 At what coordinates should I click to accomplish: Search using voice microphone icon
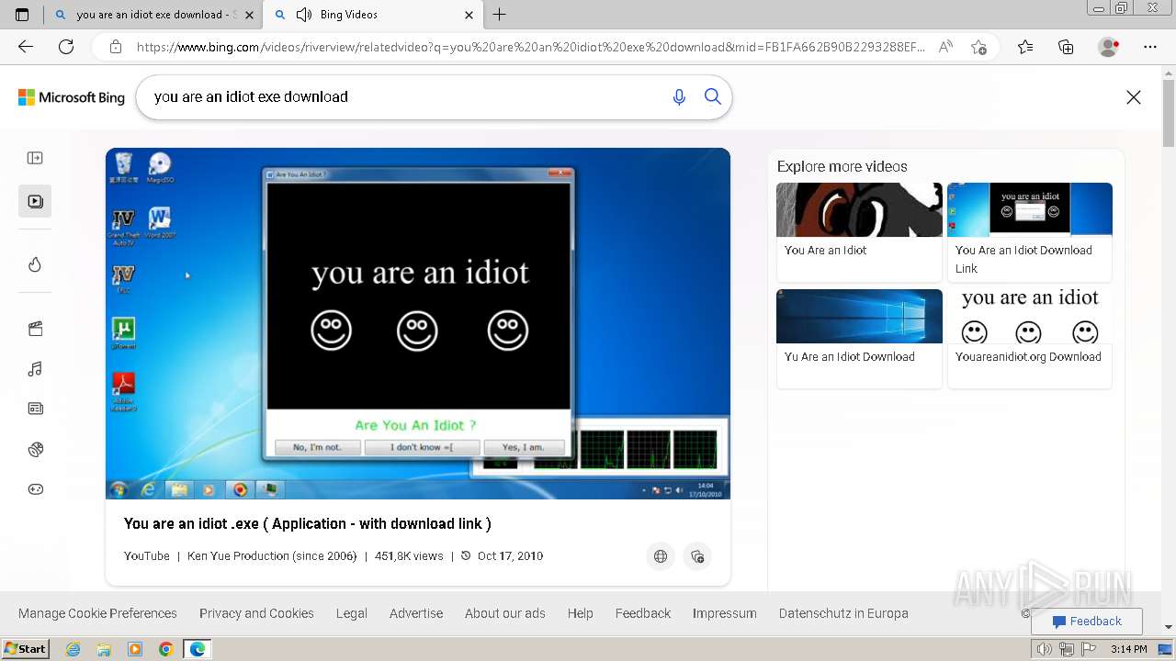pos(679,97)
